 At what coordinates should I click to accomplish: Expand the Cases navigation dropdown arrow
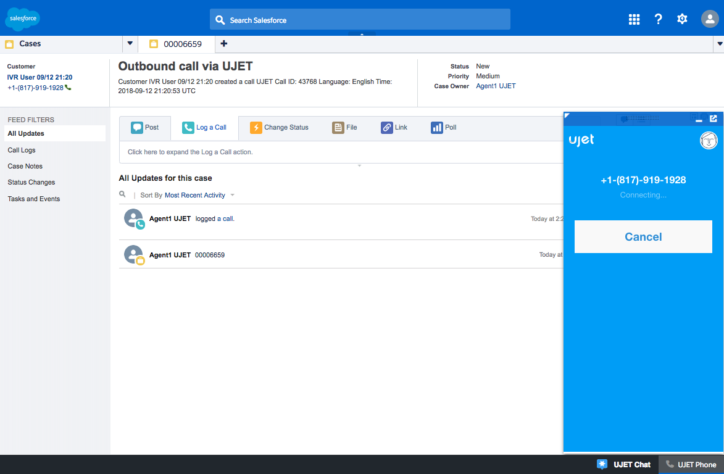130,44
